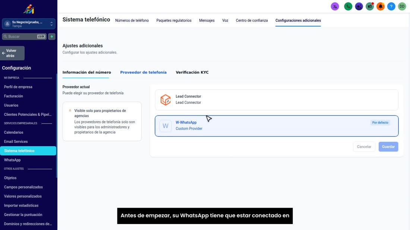
Task: Open the purple translate language icon
Action: pos(335,7)
